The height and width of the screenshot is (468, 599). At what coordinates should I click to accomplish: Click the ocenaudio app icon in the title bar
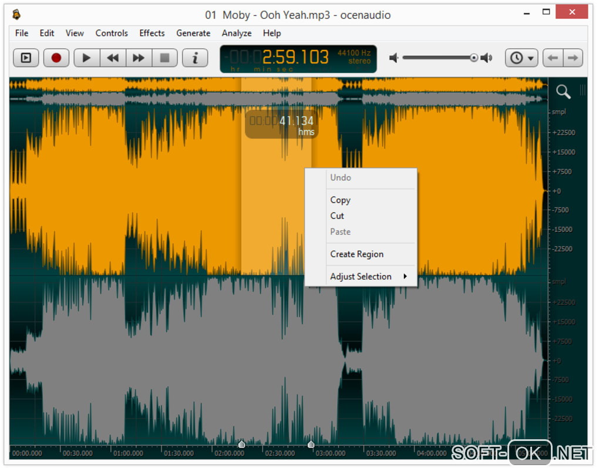point(16,15)
